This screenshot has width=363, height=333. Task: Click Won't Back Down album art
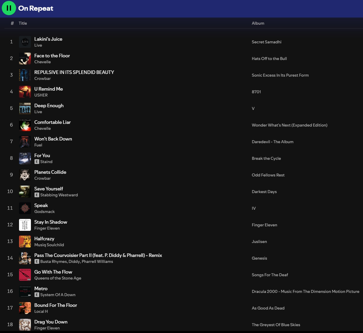pos(25,142)
